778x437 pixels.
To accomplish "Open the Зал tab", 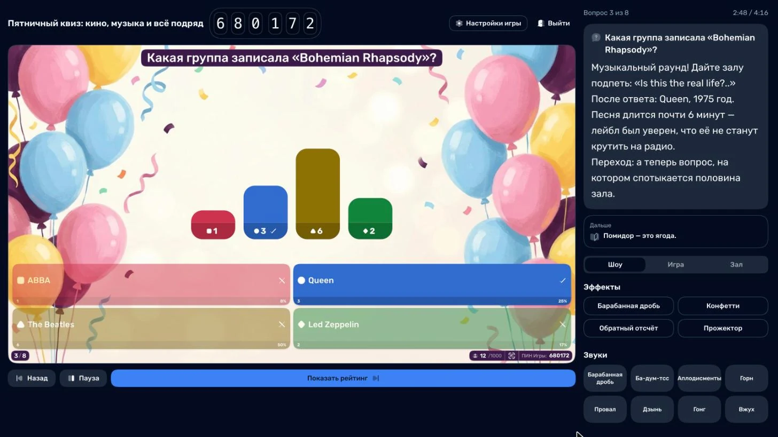I will click(736, 265).
